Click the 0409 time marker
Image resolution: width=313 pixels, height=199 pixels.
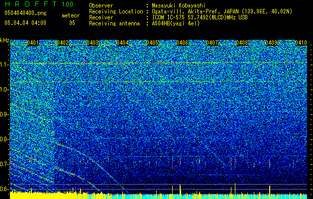[x=272, y=43]
